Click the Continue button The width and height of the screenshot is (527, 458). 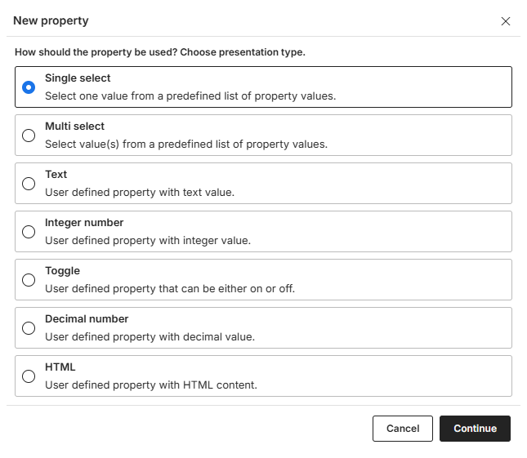pos(475,429)
